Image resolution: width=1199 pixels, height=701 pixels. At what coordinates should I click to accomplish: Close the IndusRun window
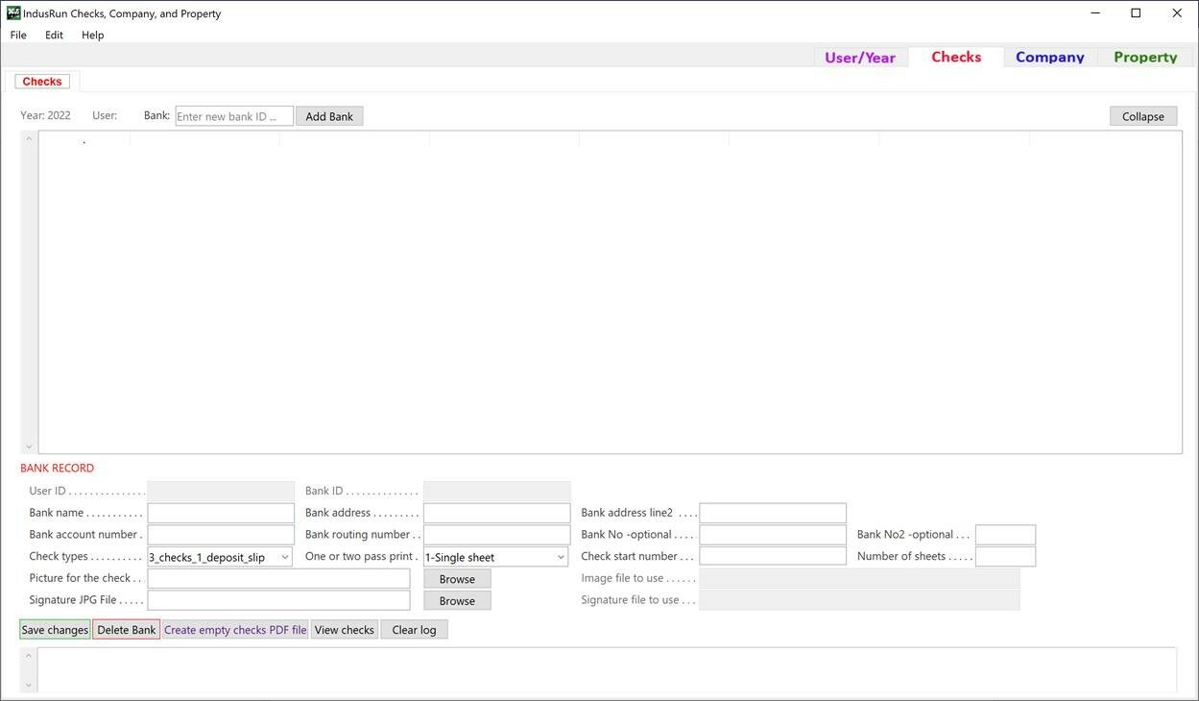click(1177, 13)
